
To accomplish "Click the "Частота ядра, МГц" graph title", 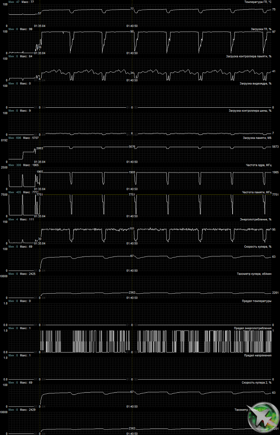I will [x=258, y=165].
